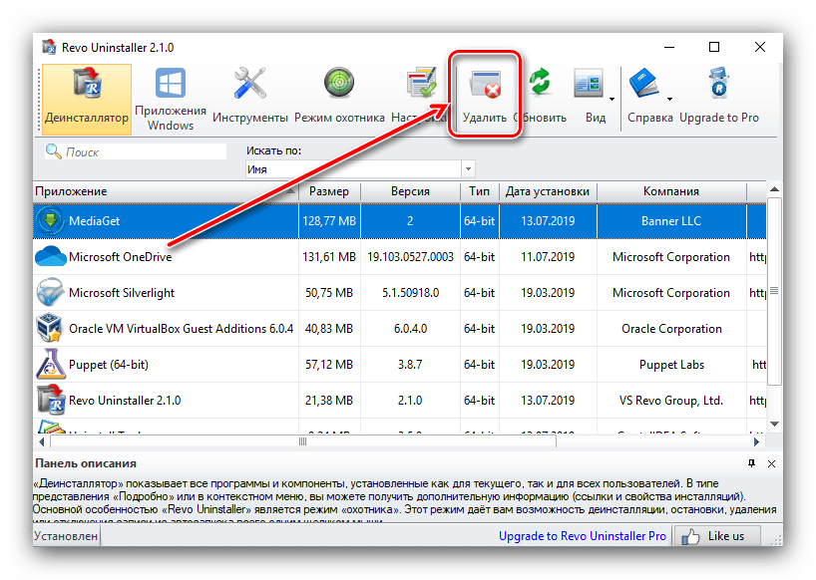Click the Обновить green arrows icon

click(x=541, y=82)
